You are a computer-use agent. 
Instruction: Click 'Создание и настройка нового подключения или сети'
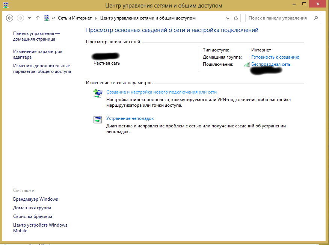161,92
